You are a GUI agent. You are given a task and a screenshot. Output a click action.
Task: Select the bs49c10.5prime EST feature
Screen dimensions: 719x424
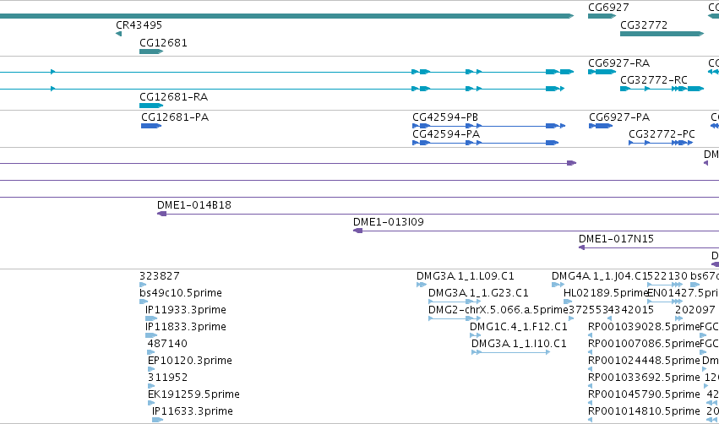(144, 302)
